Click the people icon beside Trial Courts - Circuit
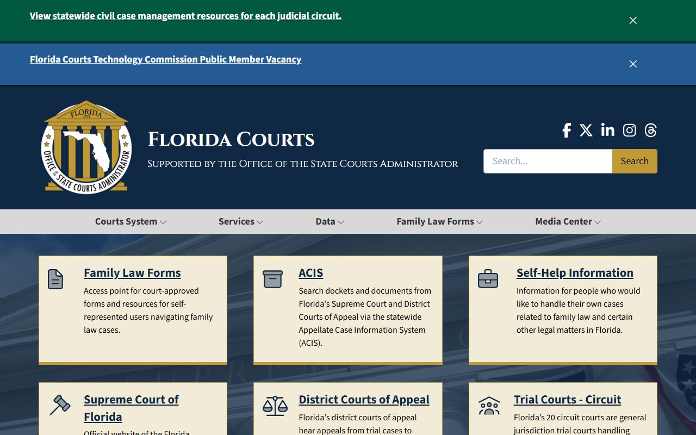Viewport: 696px width, 435px height. click(x=489, y=406)
